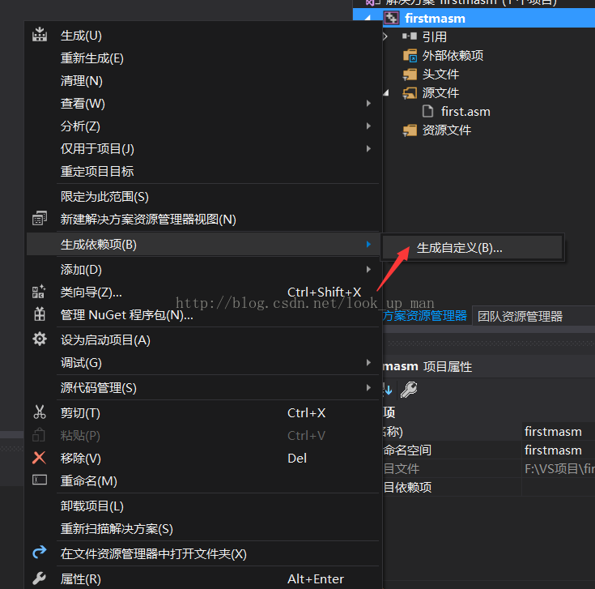Open the 调试(G) submenu arrow
Screen dimensions: 595x589
click(x=368, y=362)
